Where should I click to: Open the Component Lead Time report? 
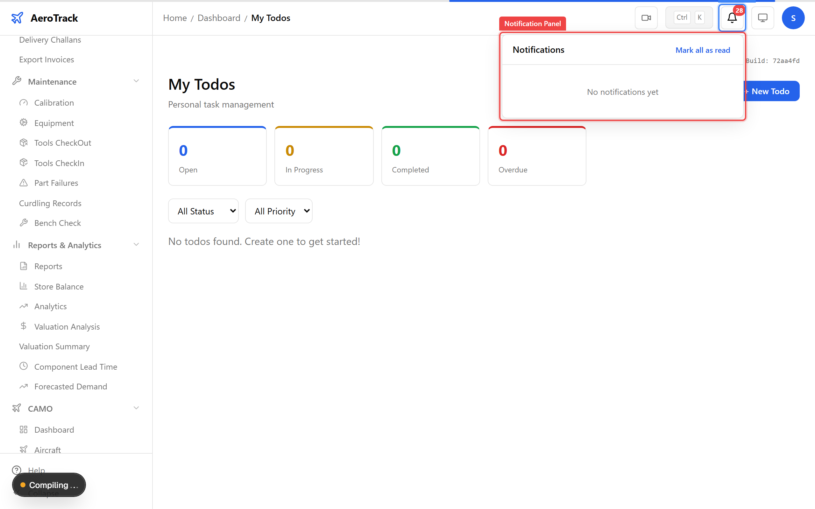[76, 366]
